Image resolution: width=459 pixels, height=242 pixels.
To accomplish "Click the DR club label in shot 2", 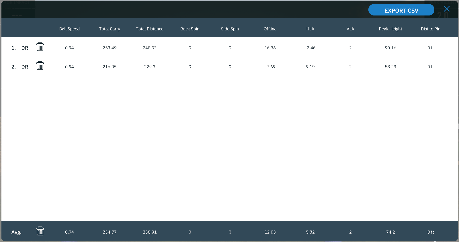I will pos(25,67).
